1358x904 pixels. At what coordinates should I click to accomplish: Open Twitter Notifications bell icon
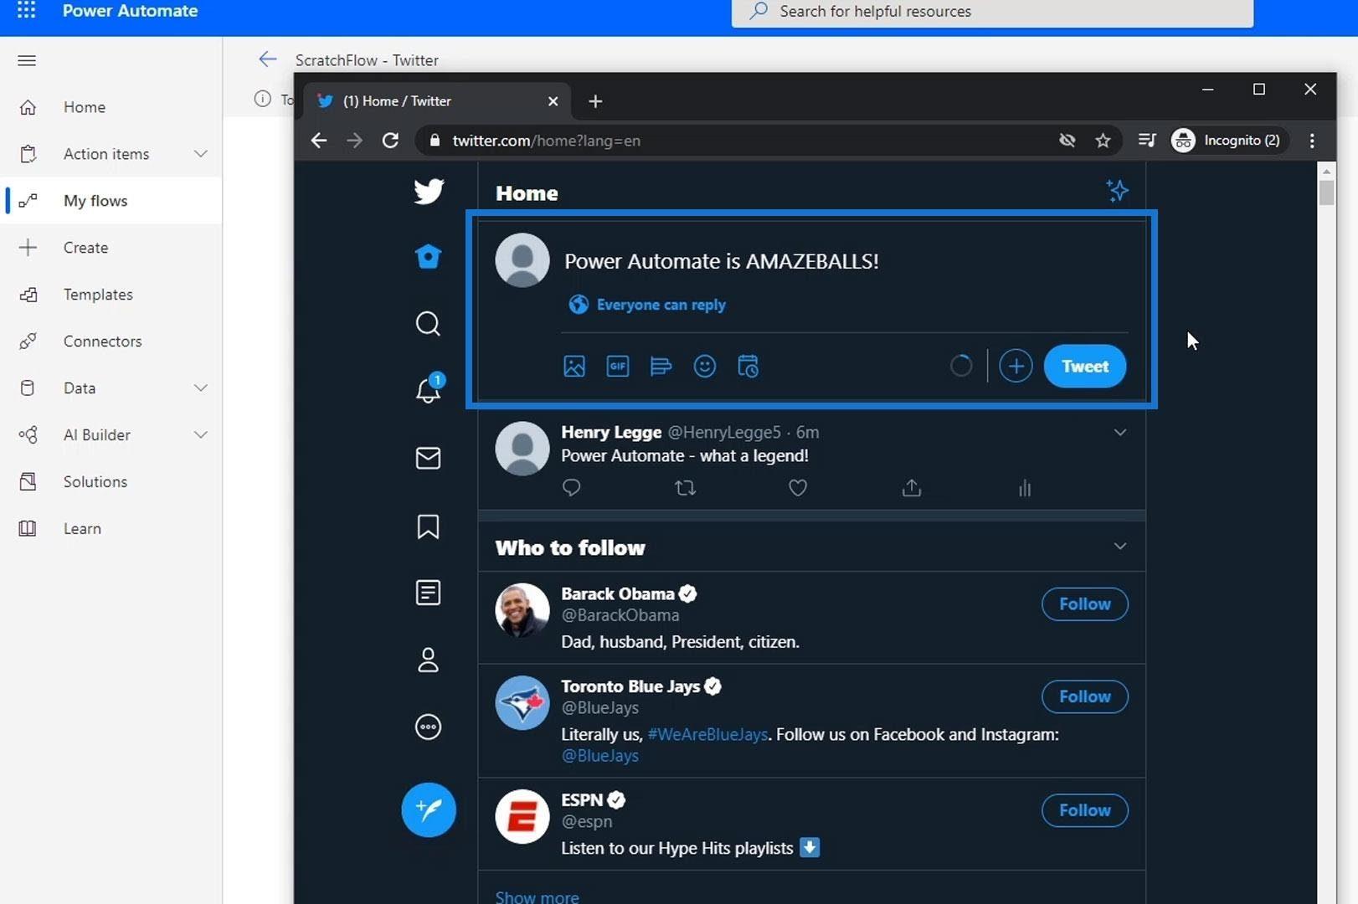click(429, 389)
